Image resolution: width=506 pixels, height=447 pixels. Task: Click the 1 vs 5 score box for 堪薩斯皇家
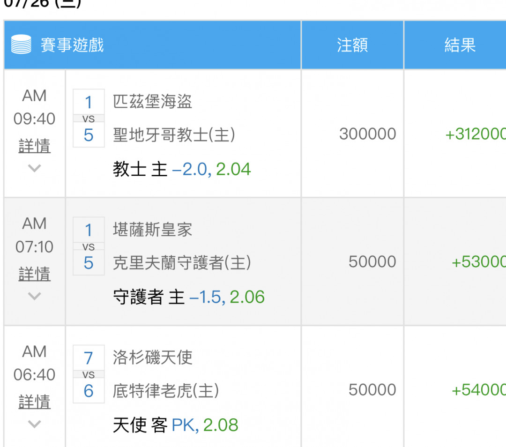click(x=89, y=246)
